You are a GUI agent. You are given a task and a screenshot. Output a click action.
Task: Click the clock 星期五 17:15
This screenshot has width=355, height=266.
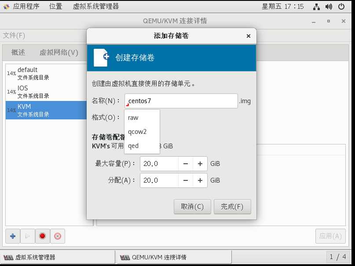coord(283,6)
